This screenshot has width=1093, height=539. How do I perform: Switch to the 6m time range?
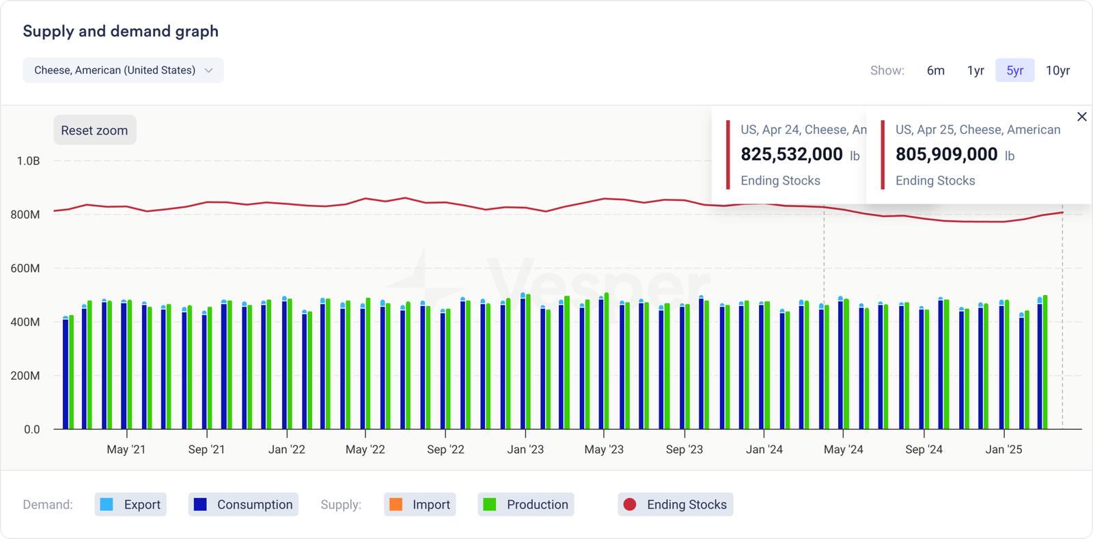935,70
